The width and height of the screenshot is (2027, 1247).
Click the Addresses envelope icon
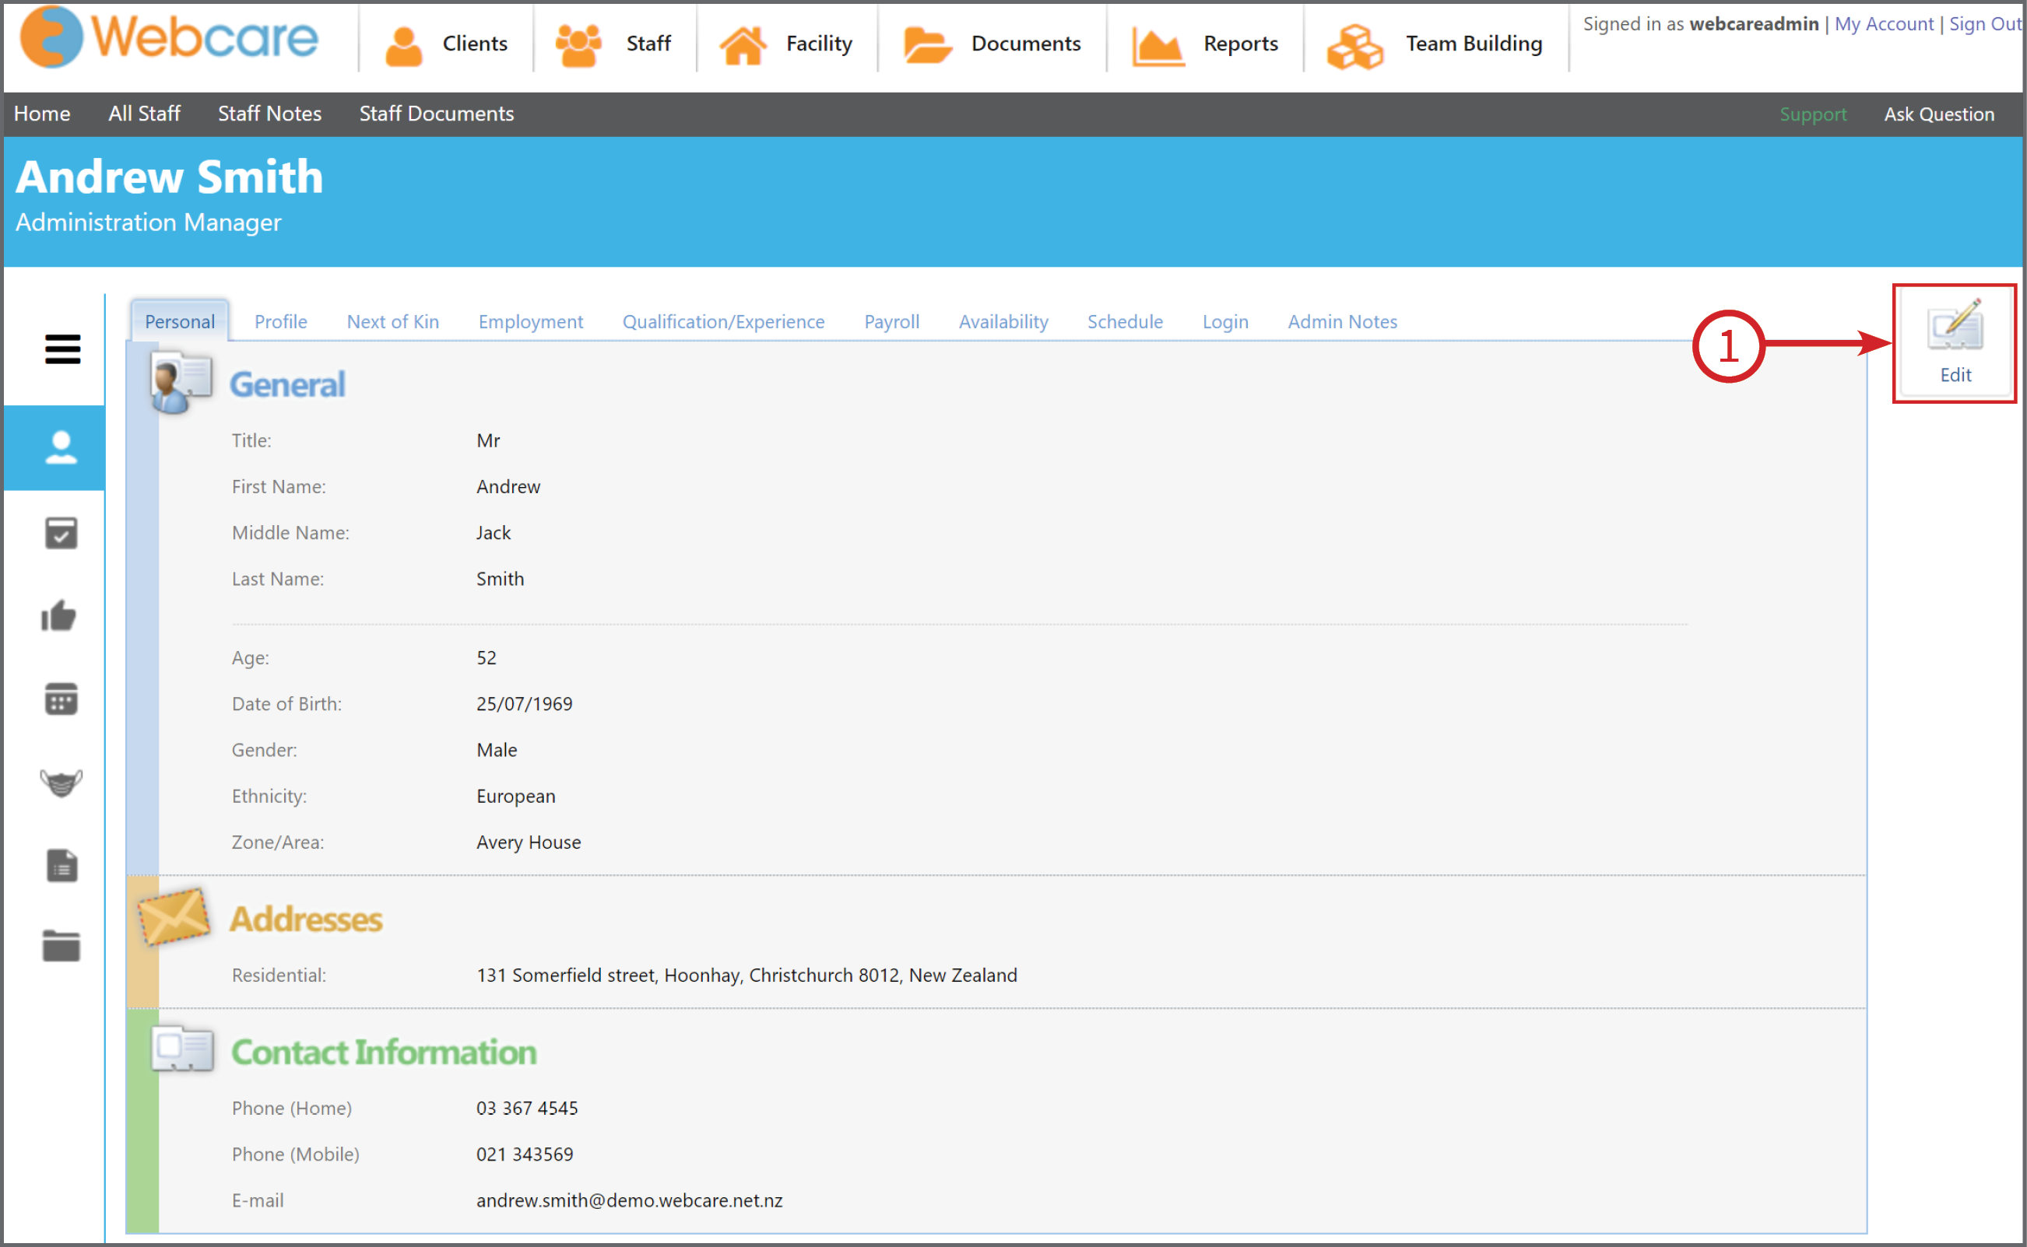[x=174, y=916]
